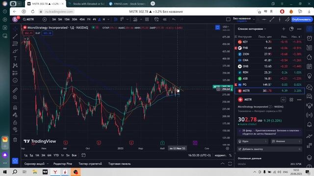
Task: Select ZION in the watchlist
Action: pos(269,54)
